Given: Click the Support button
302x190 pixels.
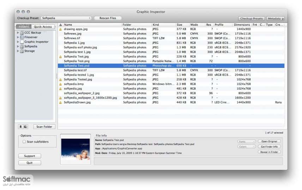Looking at the screenshot, I should tap(30, 156).
